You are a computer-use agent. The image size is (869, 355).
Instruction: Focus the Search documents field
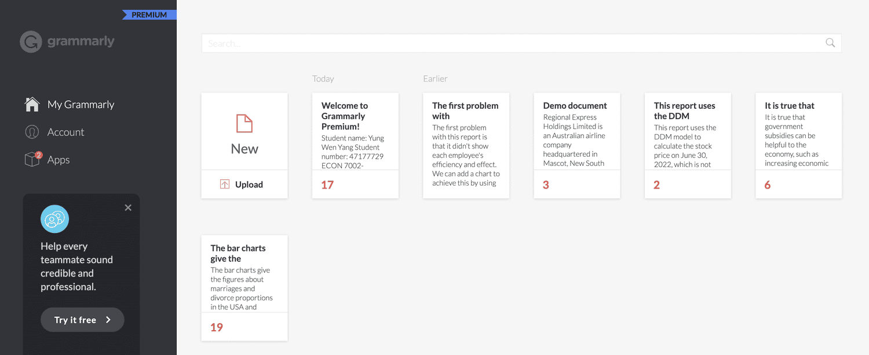[x=521, y=43]
